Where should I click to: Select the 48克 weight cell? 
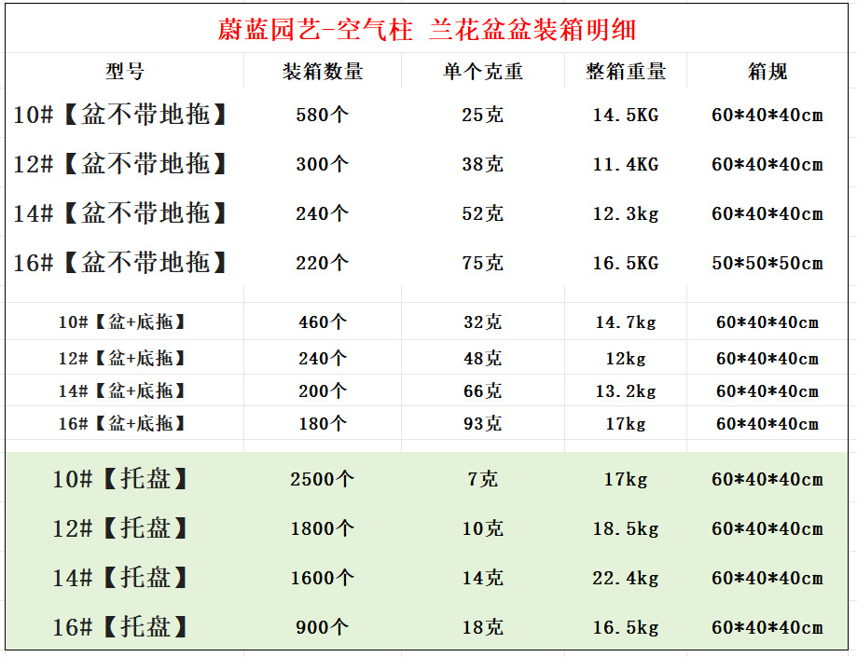point(483,358)
